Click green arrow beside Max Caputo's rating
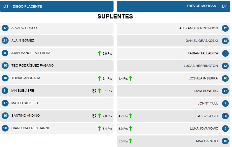This screenshot has height=147, width=232. (130, 141)
